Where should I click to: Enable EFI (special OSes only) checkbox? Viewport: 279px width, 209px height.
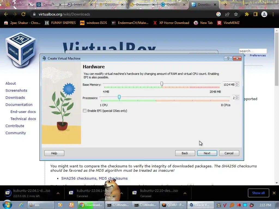pyautogui.click(x=85, y=111)
